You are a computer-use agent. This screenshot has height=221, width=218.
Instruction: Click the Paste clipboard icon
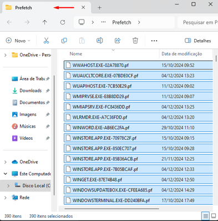82,41
